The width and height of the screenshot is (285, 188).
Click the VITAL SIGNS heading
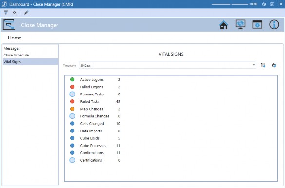click(171, 54)
